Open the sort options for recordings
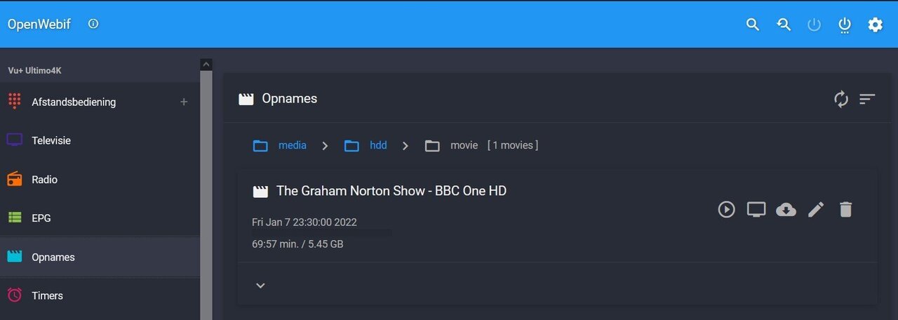898x320 pixels. click(x=867, y=99)
